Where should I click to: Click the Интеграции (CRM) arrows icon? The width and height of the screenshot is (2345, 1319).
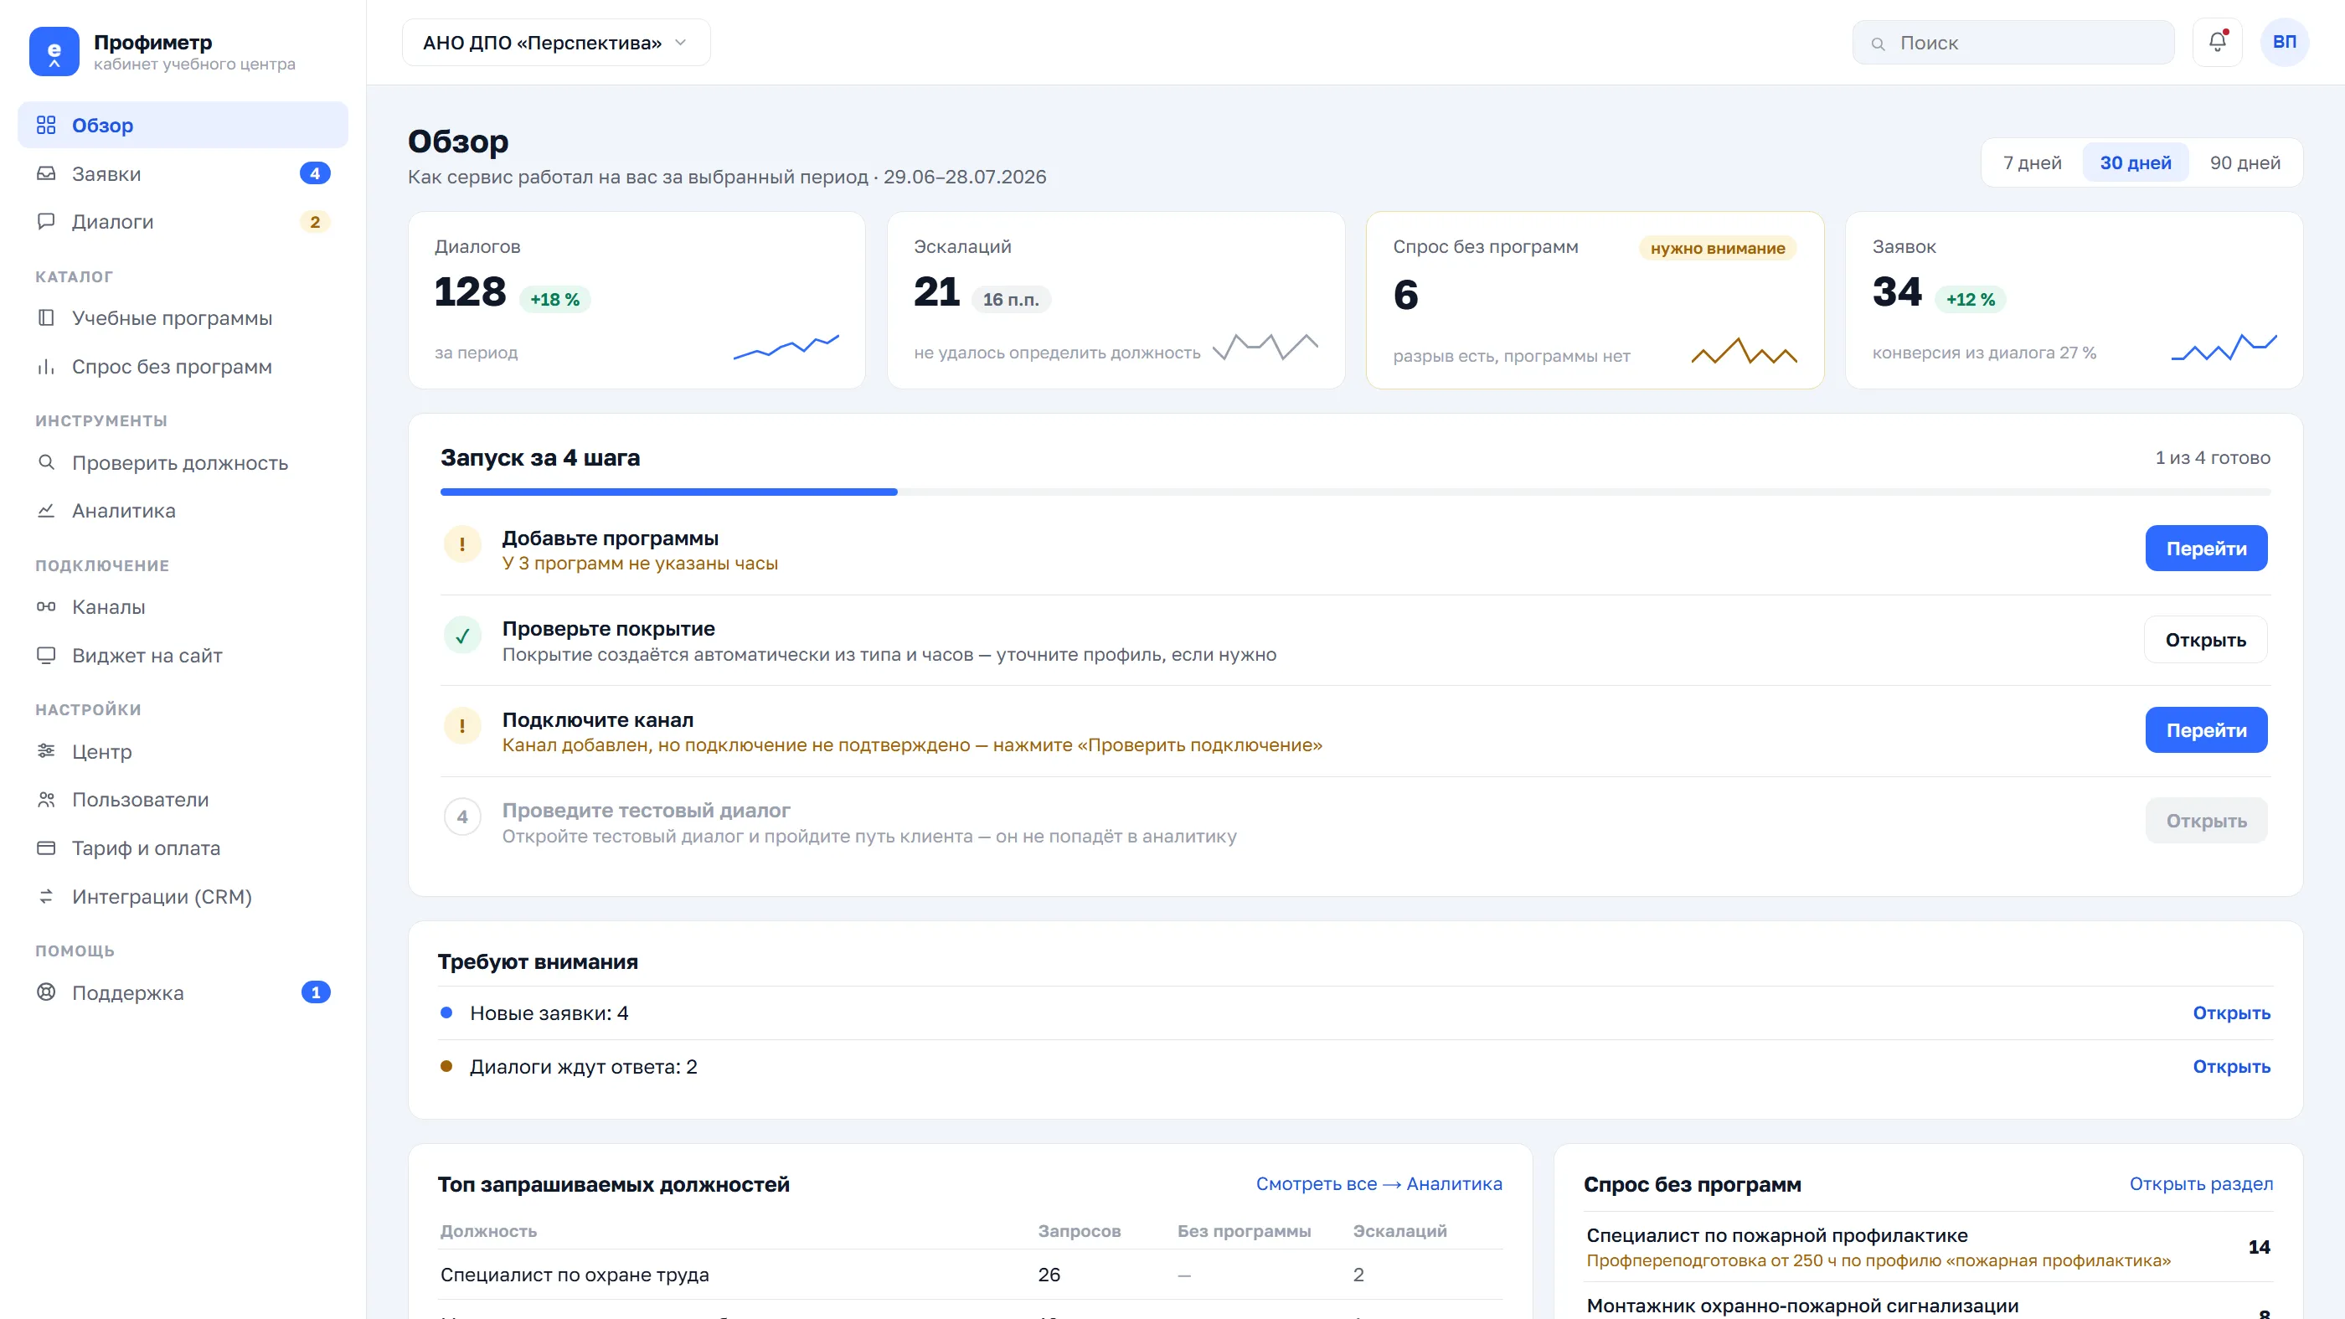click(x=46, y=897)
